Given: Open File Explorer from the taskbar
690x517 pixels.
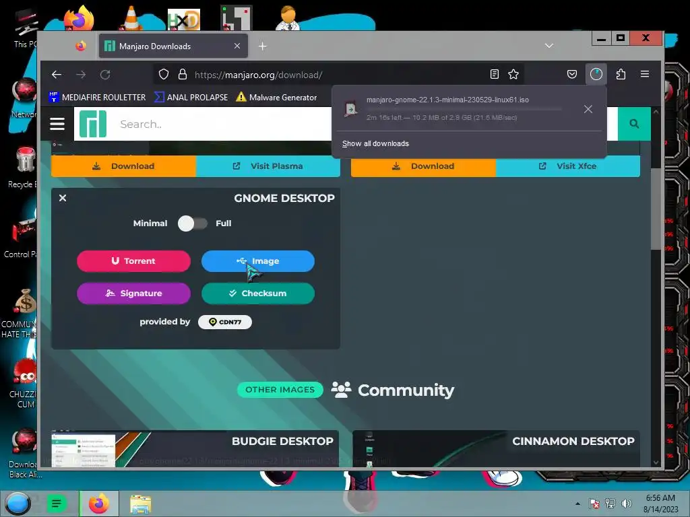Looking at the screenshot, I should 140,504.
